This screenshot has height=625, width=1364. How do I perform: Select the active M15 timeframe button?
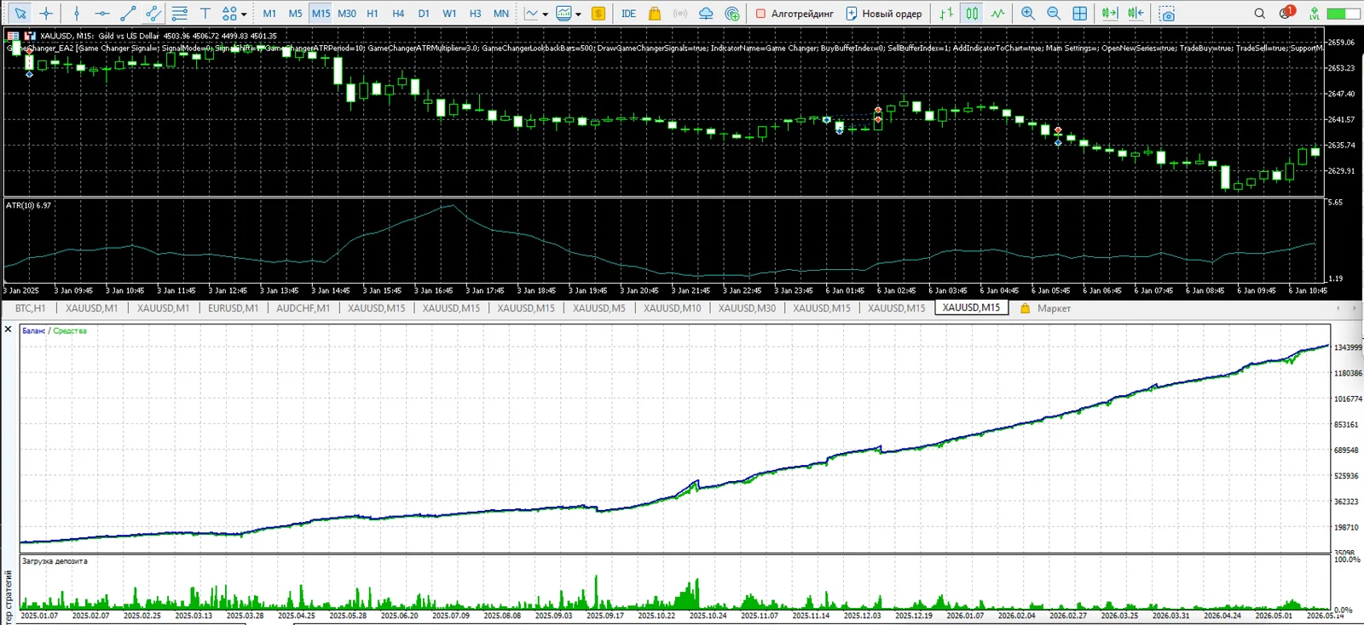pyautogui.click(x=321, y=14)
